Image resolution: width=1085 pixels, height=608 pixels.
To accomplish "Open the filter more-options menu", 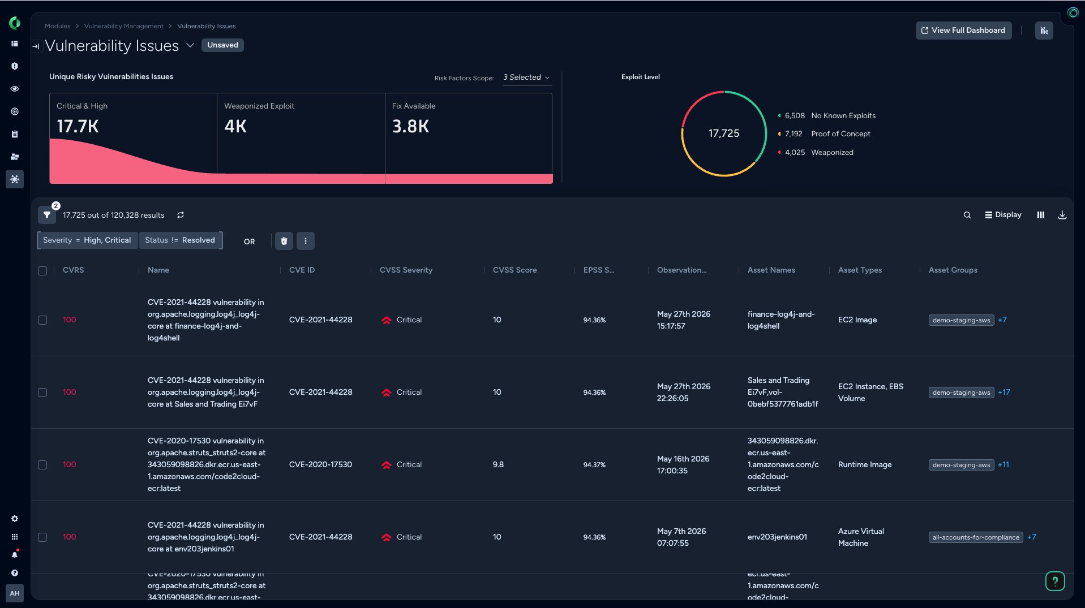I will click(x=306, y=241).
